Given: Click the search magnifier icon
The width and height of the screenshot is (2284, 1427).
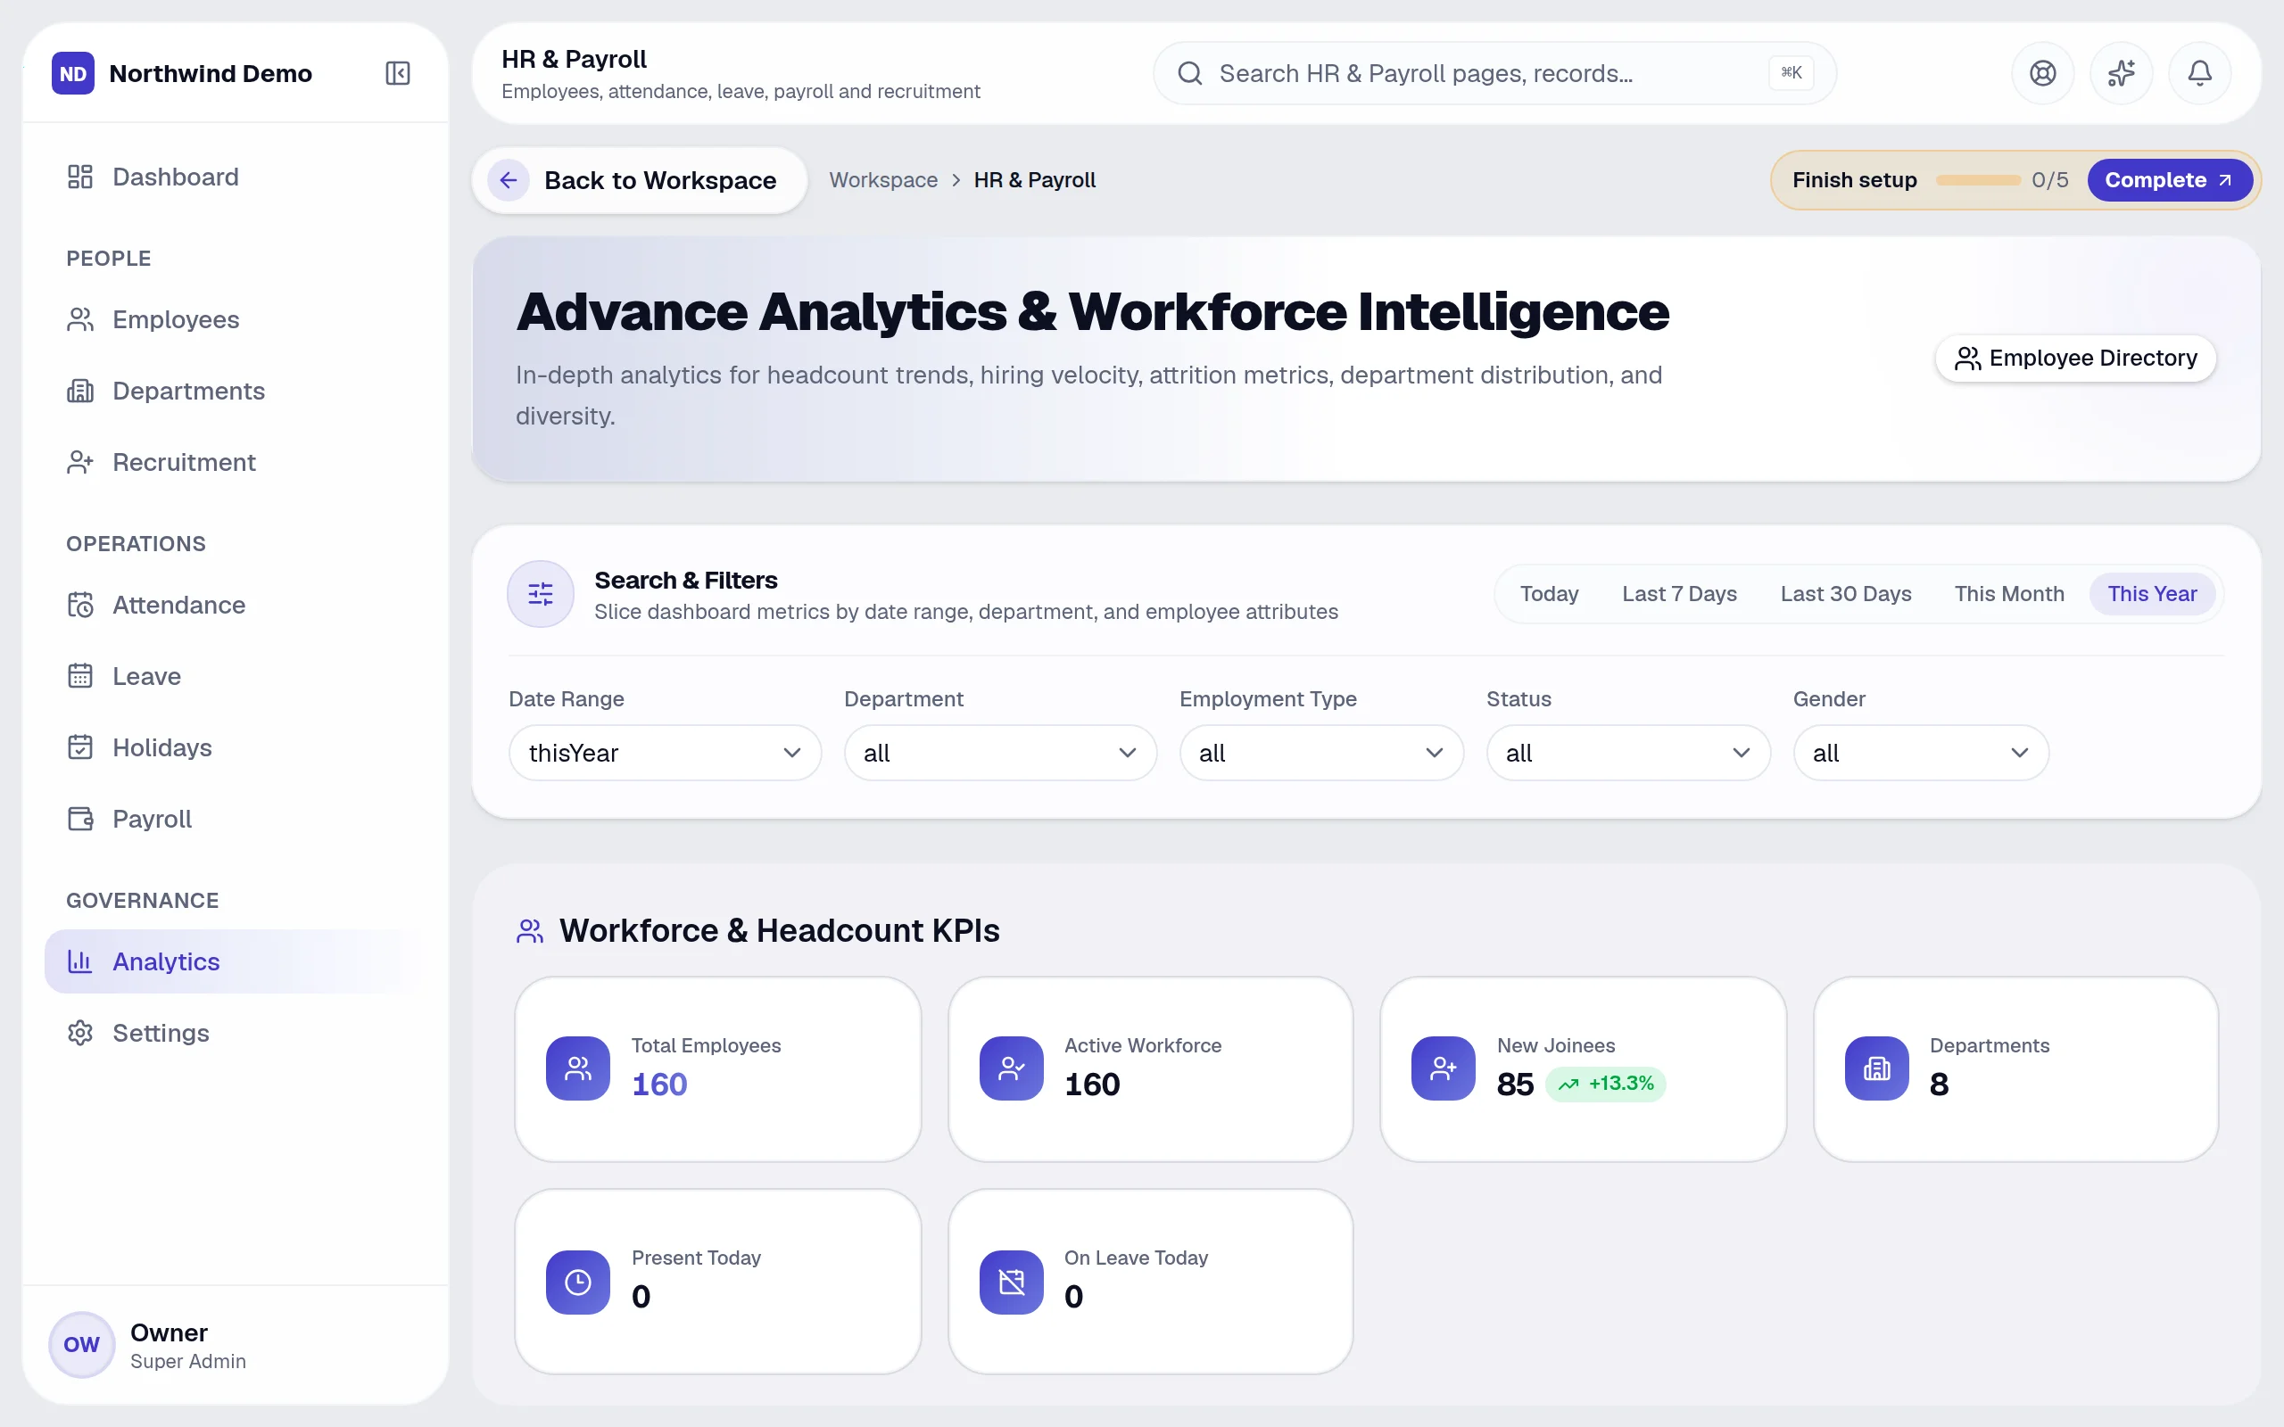Looking at the screenshot, I should (1190, 72).
